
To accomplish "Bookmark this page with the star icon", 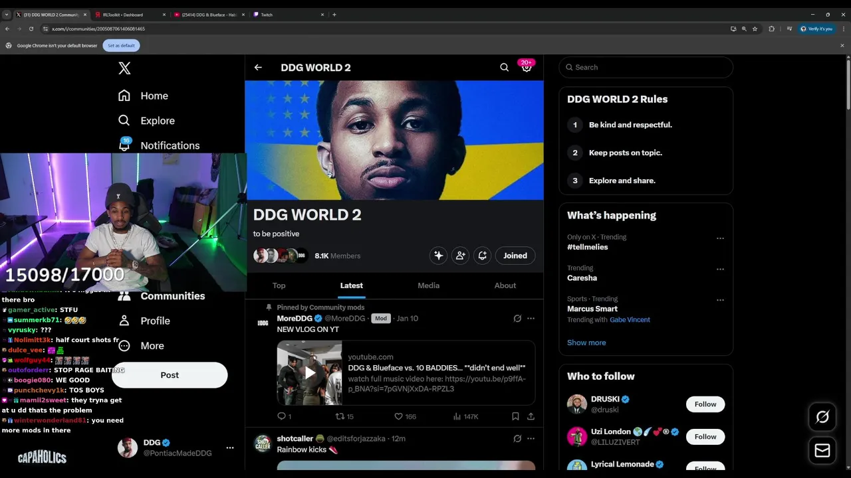I will (x=755, y=29).
